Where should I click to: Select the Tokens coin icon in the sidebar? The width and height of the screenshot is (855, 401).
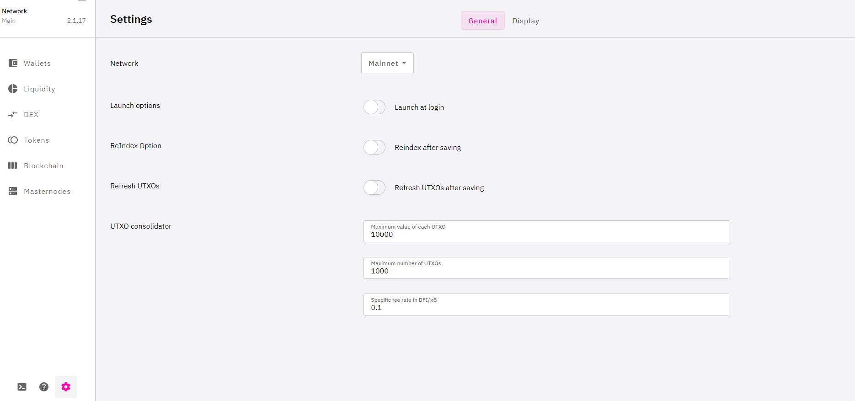click(13, 140)
